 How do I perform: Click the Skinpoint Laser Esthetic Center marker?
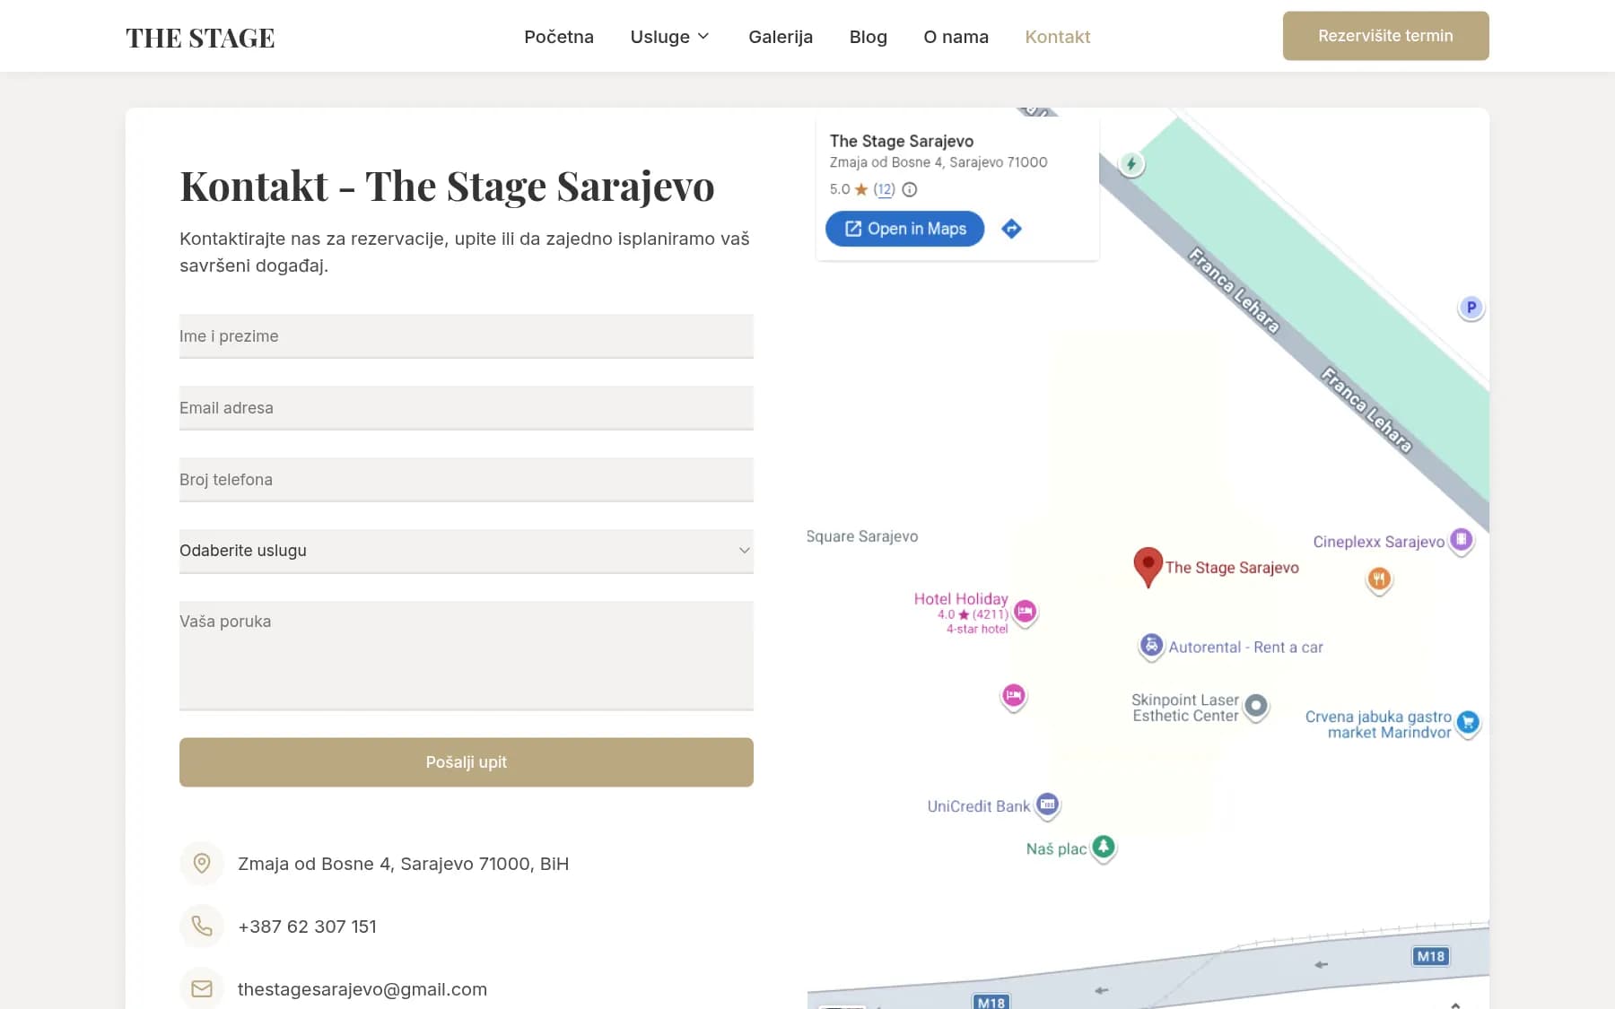[x=1256, y=707]
